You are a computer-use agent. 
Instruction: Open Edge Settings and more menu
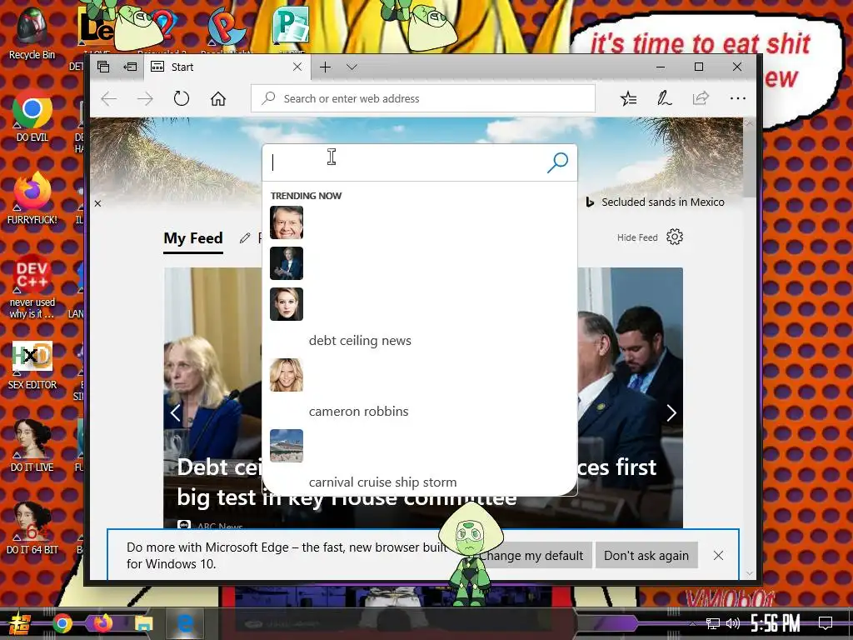[738, 98]
